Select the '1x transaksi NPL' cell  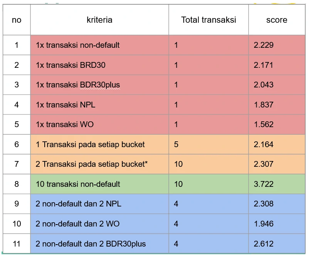(65, 105)
